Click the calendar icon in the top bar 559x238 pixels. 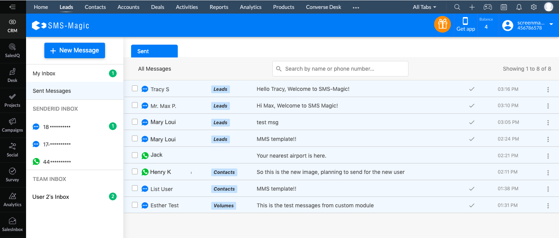click(504, 7)
